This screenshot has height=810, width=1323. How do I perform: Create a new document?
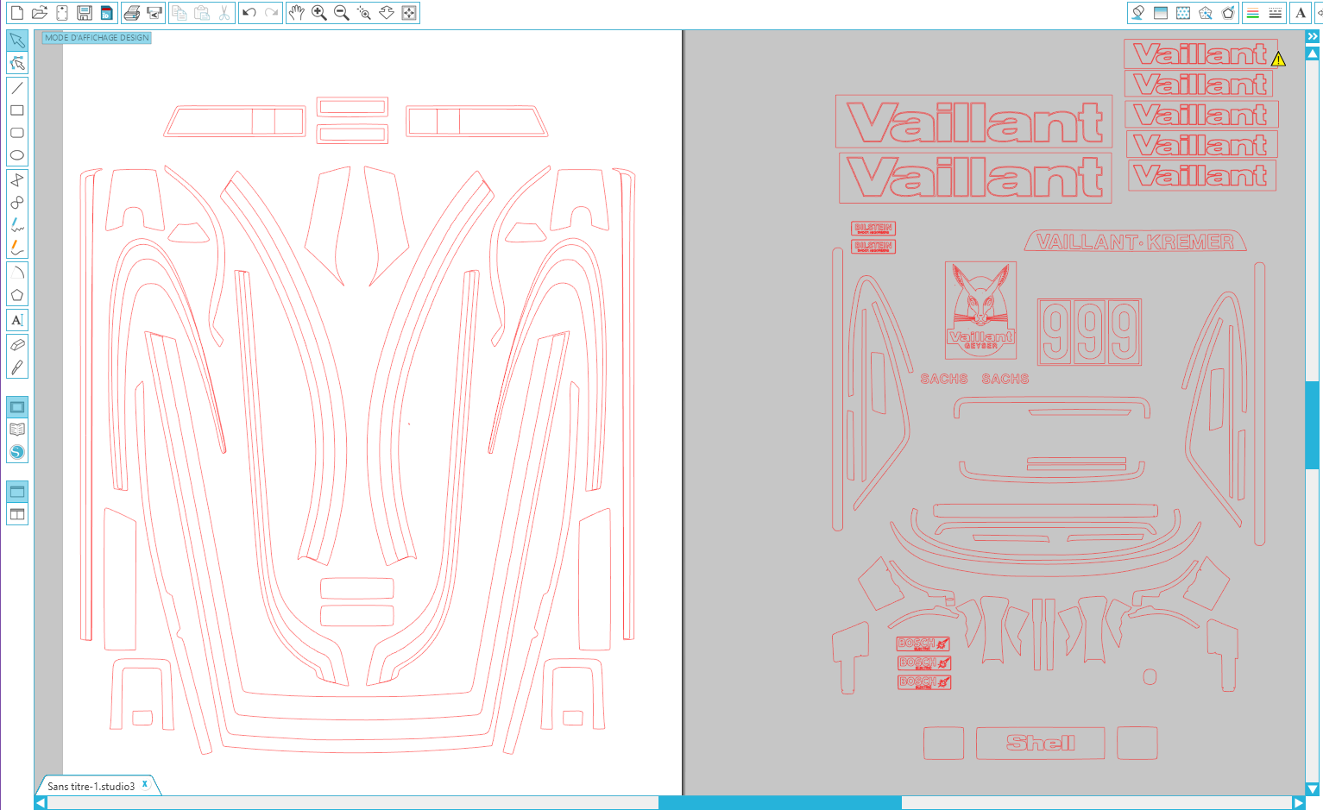click(16, 13)
